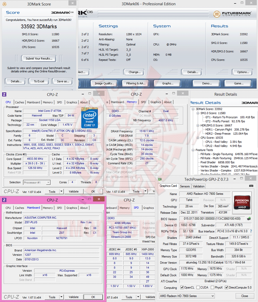This screenshot has height=302, width=258.
Task: Click the Close button in GPU-Z
Action: pyautogui.click(x=244, y=296)
